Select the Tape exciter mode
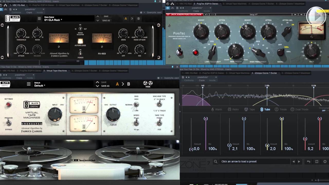The image size is (329, 185). click(249, 109)
